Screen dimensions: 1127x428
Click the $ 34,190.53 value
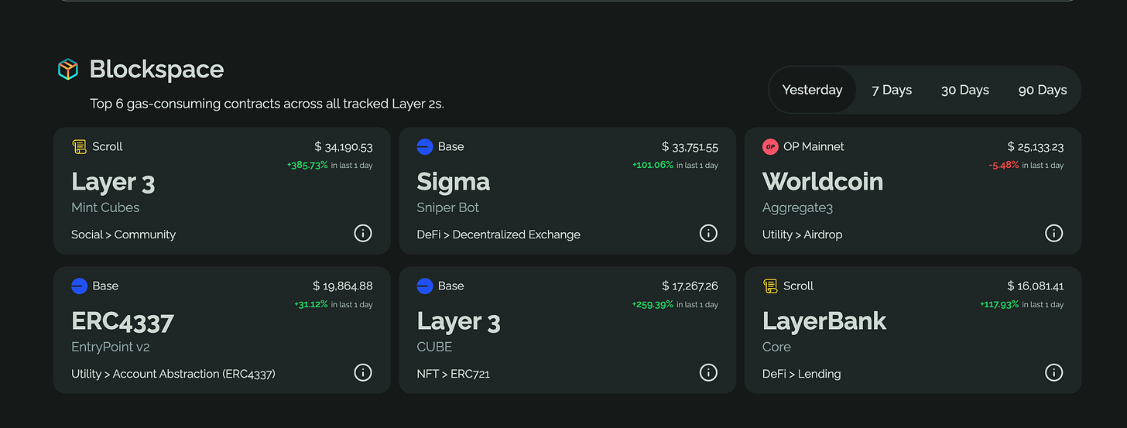pos(344,146)
